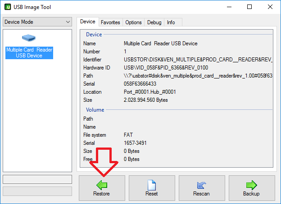Close the USB Image Tool window
281x204 pixels.
coord(270,7)
